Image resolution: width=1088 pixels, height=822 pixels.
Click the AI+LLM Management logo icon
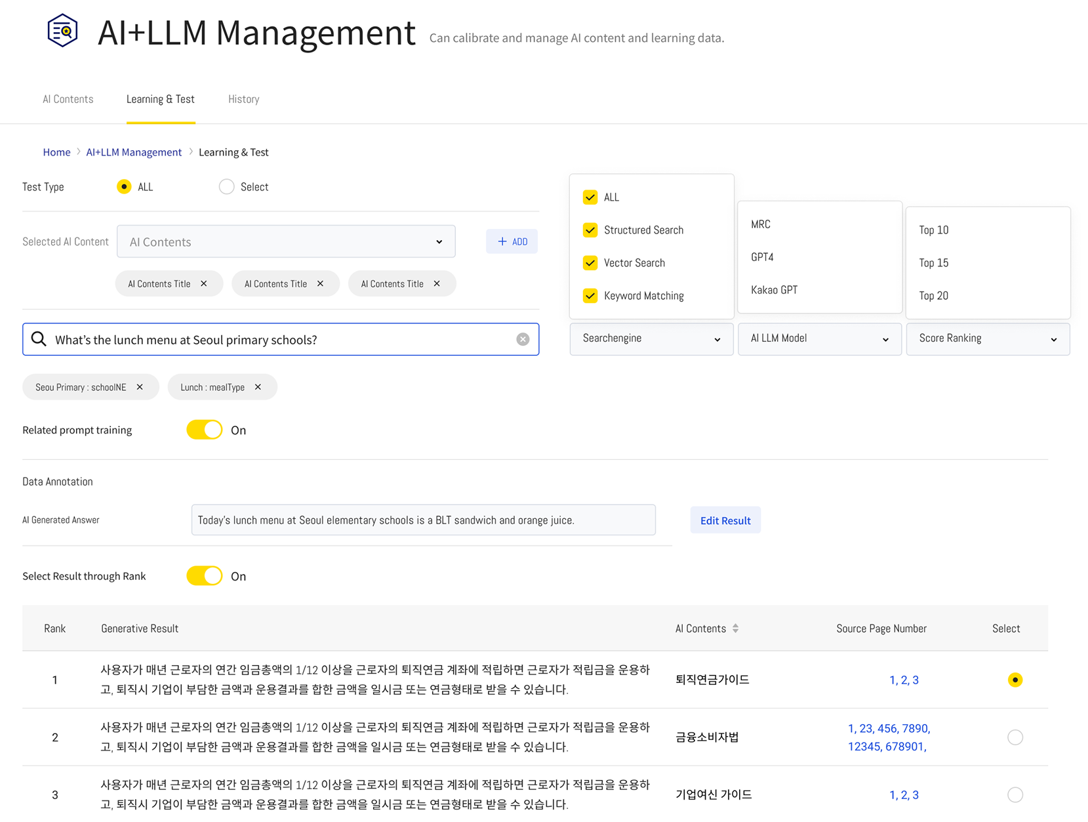tap(62, 31)
